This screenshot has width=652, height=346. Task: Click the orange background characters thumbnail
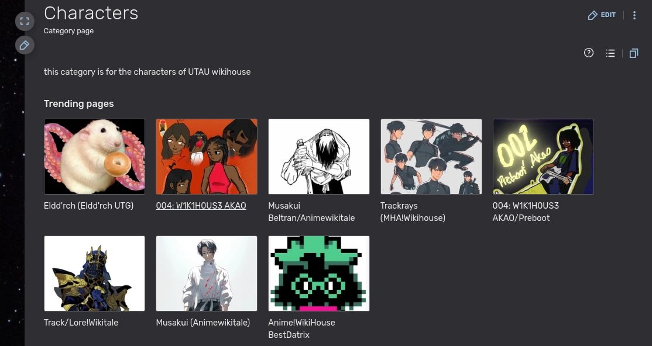click(207, 157)
